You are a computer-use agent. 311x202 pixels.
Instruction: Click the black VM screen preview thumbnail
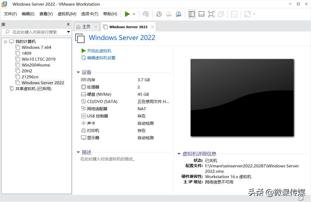click(242, 98)
